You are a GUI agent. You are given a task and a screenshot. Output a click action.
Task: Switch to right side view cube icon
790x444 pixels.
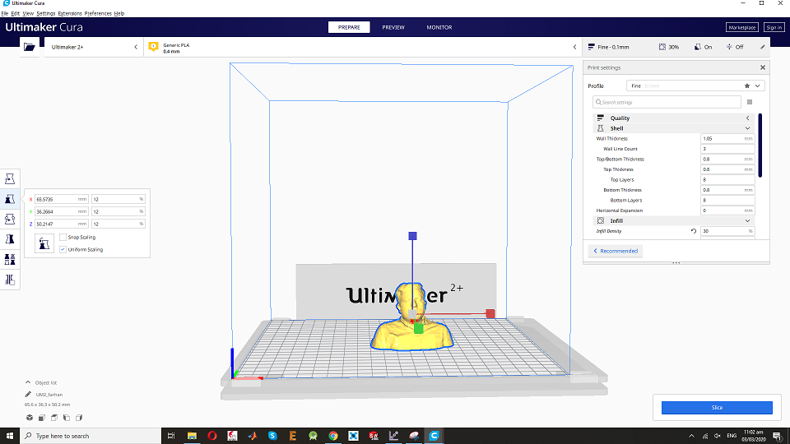(79, 418)
